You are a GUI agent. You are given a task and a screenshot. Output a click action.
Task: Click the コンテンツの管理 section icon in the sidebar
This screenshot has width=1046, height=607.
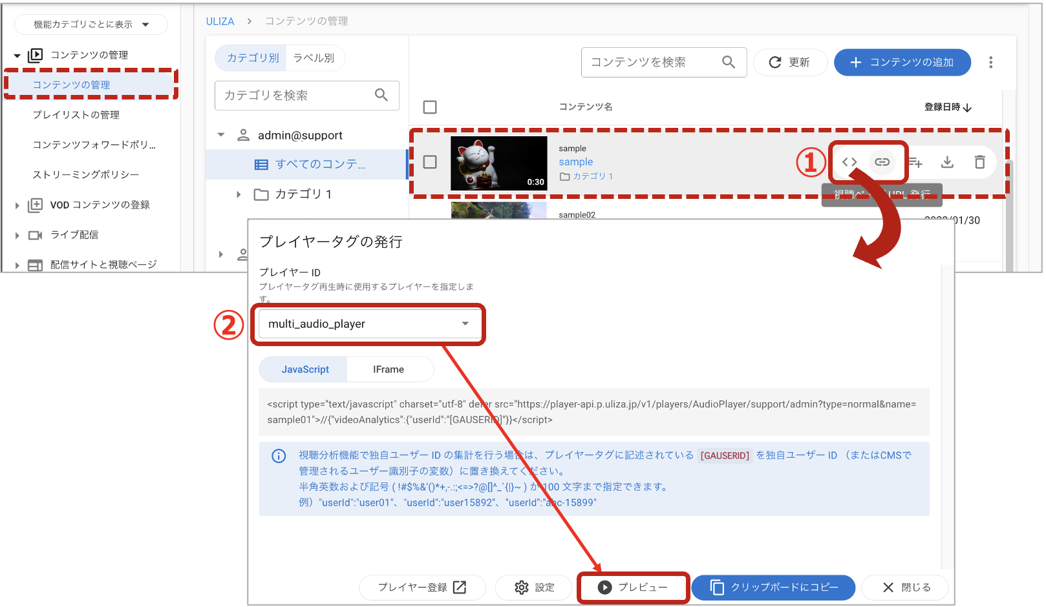pyautogui.click(x=36, y=55)
